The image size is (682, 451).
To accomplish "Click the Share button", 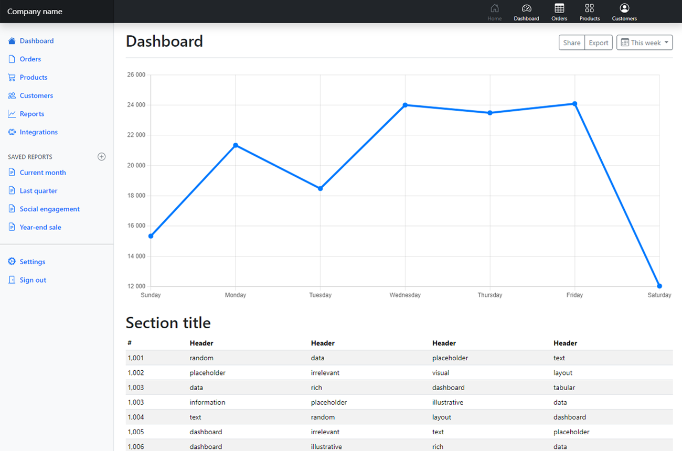I will [x=572, y=42].
